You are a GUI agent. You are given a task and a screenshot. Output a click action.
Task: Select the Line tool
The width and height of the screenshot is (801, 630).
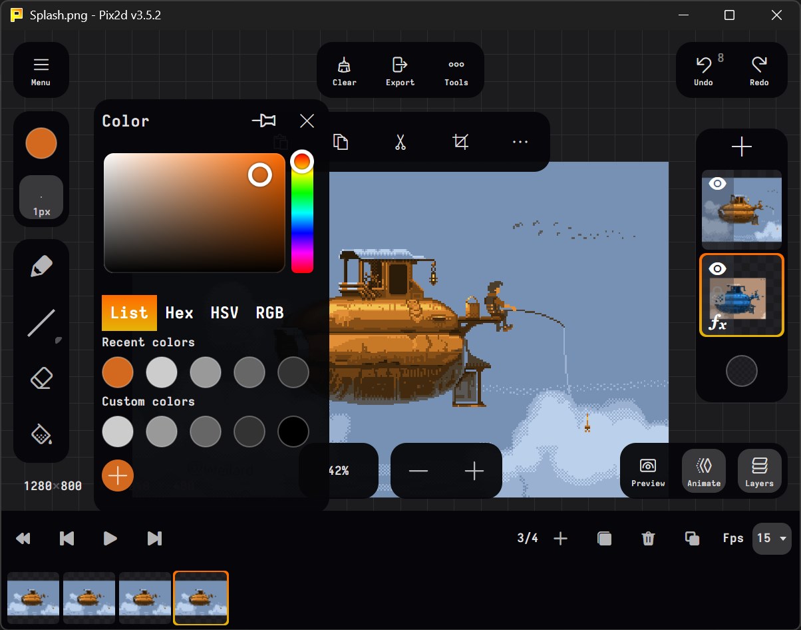41,324
